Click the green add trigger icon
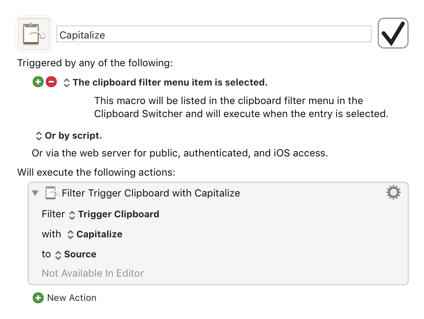The width and height of the screenshot is (424, 319). (x=38, y=82)
